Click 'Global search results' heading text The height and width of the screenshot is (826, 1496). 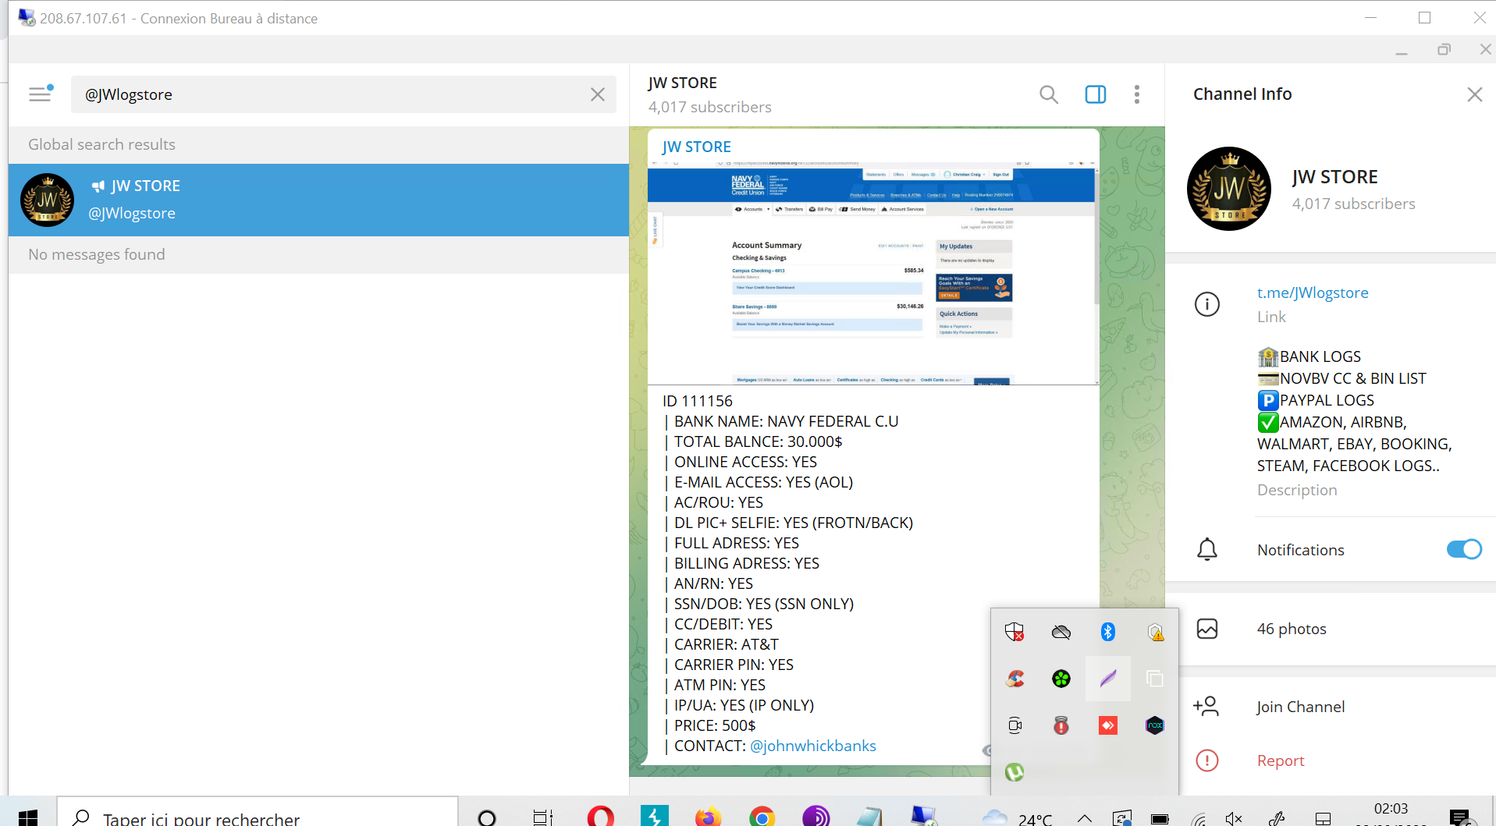pos(101,144)
